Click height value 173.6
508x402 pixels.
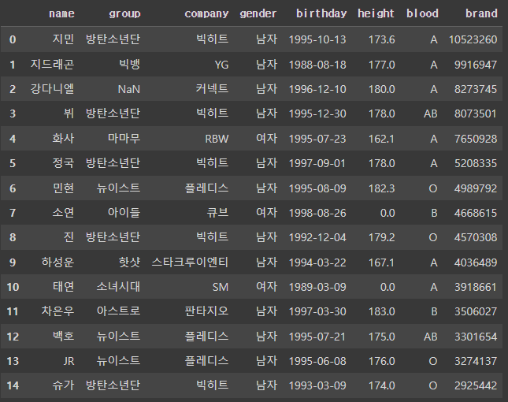(x=382, y=39)
